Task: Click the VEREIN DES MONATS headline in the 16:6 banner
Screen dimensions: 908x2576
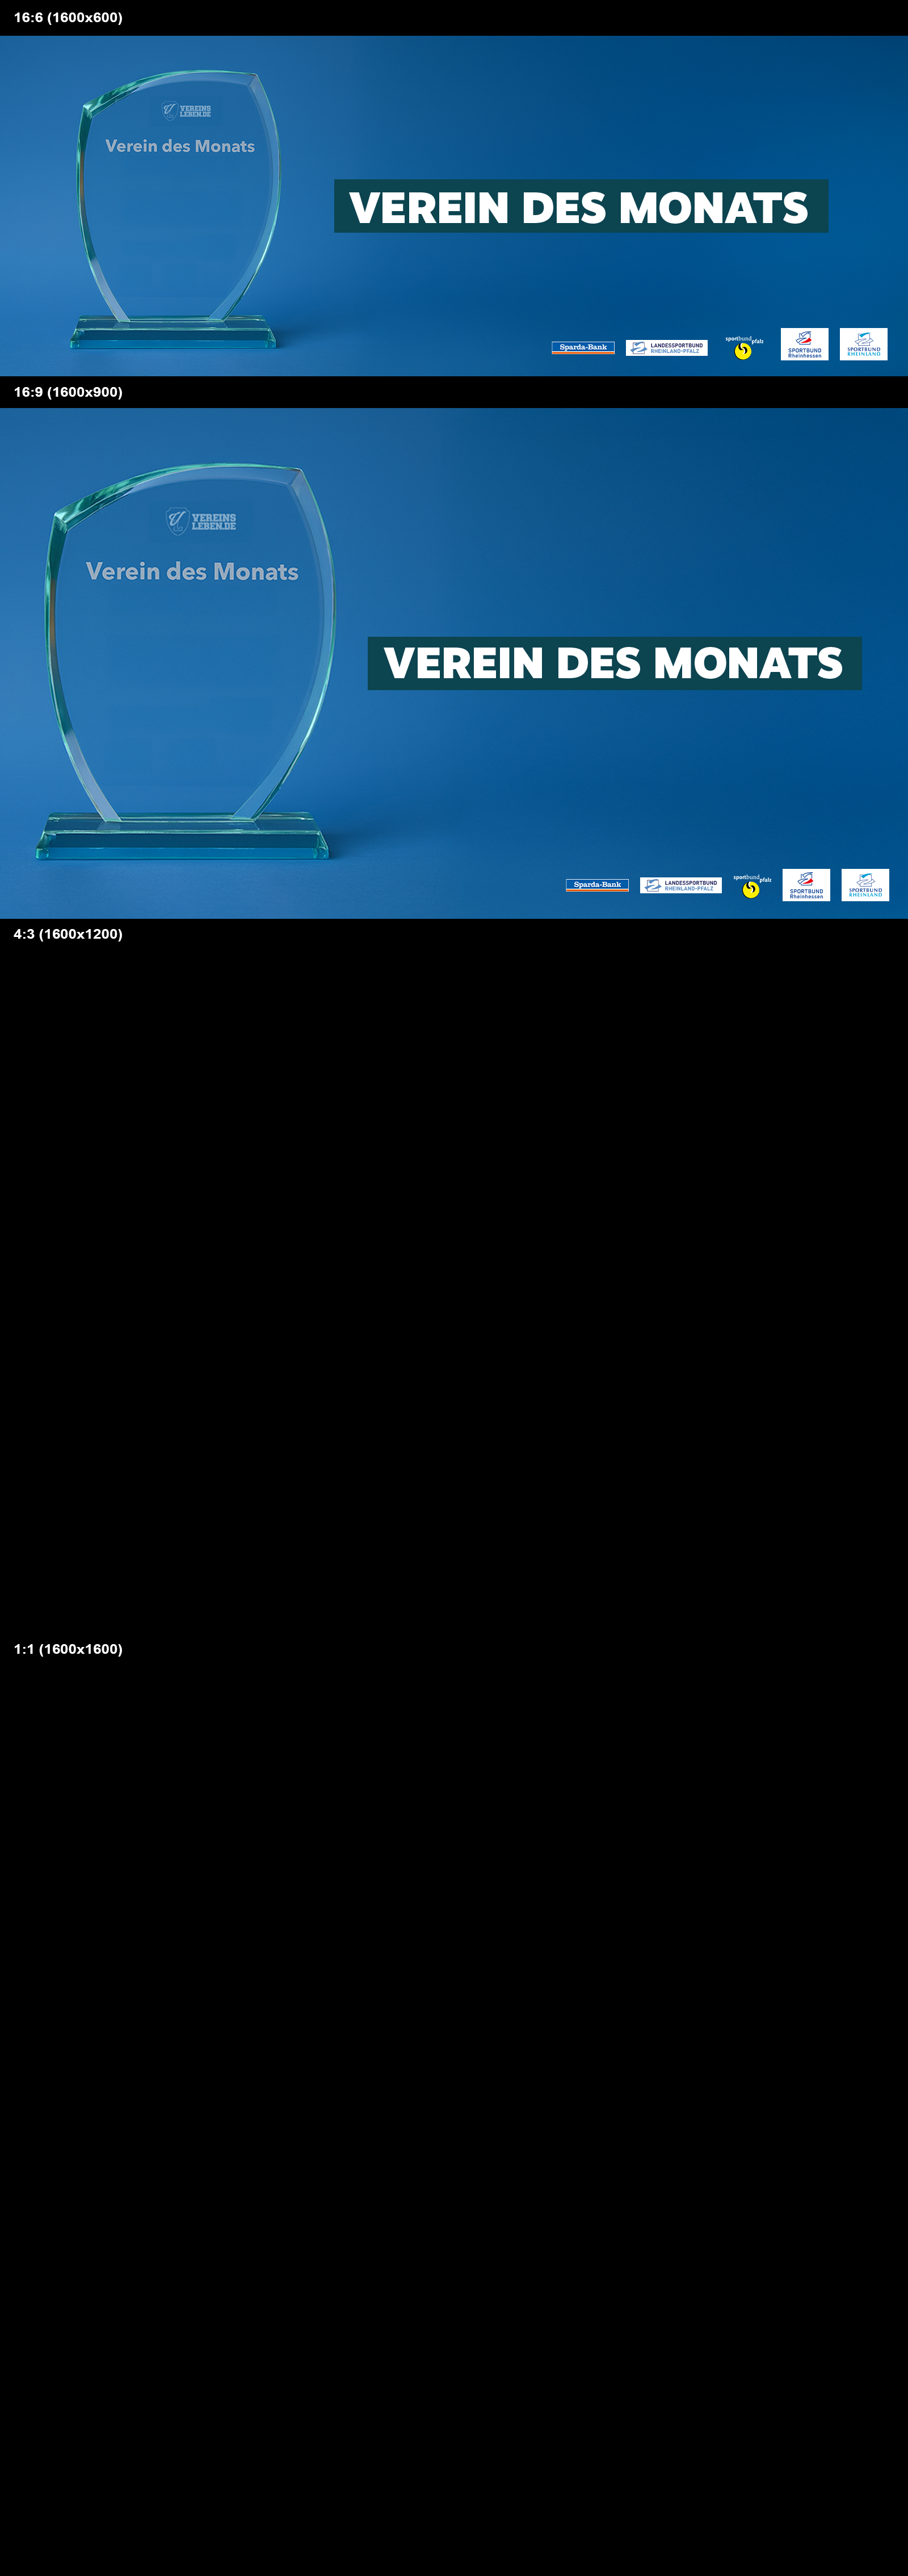Action: coord(580,207)
